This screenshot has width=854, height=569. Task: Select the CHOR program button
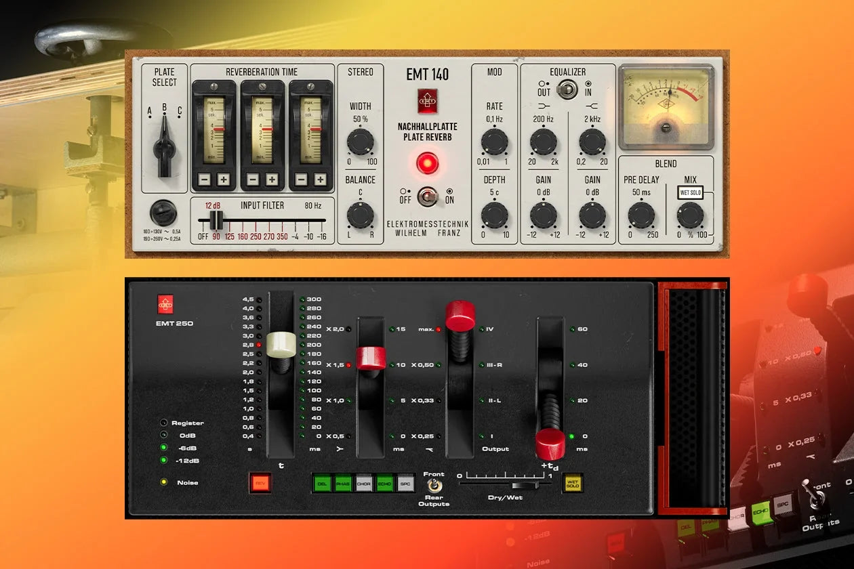(364, 482)
